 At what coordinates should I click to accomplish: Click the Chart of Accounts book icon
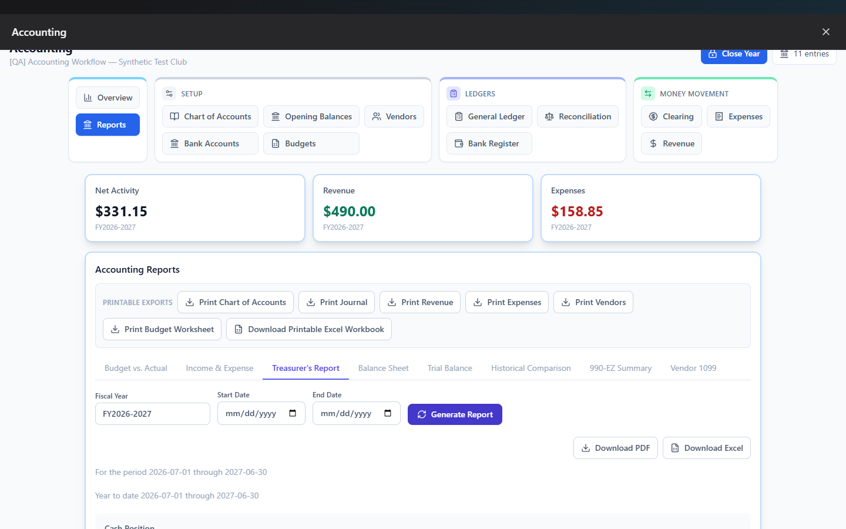[x=174, y=116]
